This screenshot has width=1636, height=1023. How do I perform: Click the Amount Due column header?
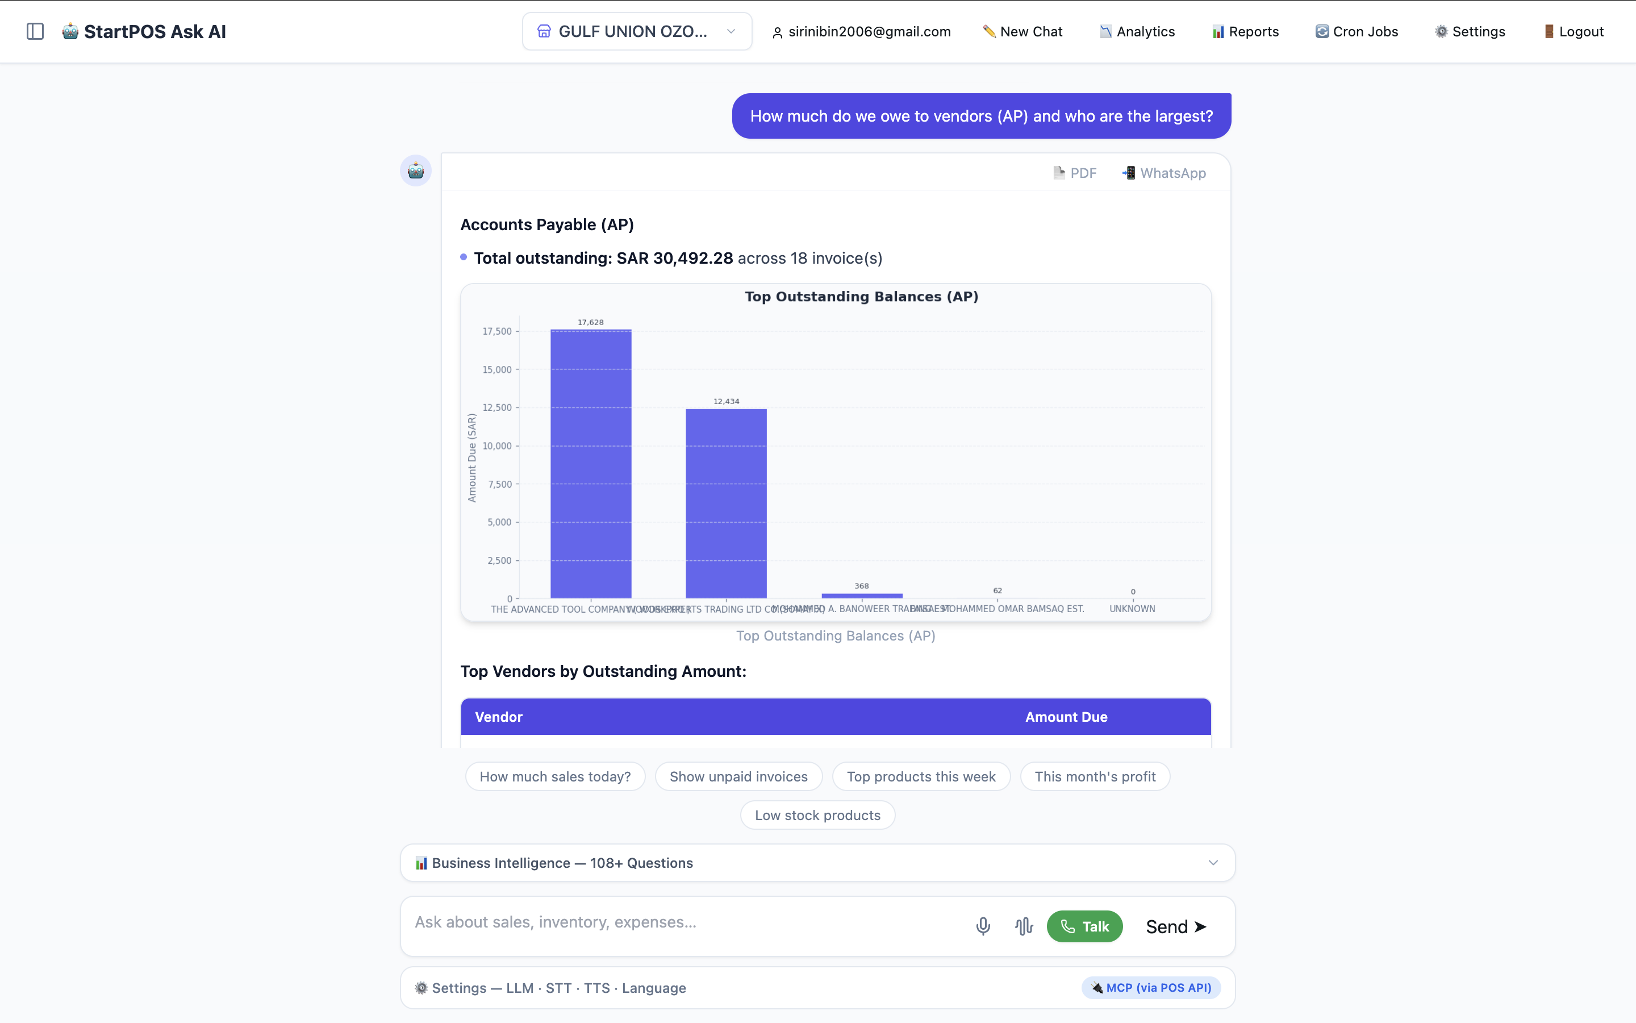(x=1066, y=717)
